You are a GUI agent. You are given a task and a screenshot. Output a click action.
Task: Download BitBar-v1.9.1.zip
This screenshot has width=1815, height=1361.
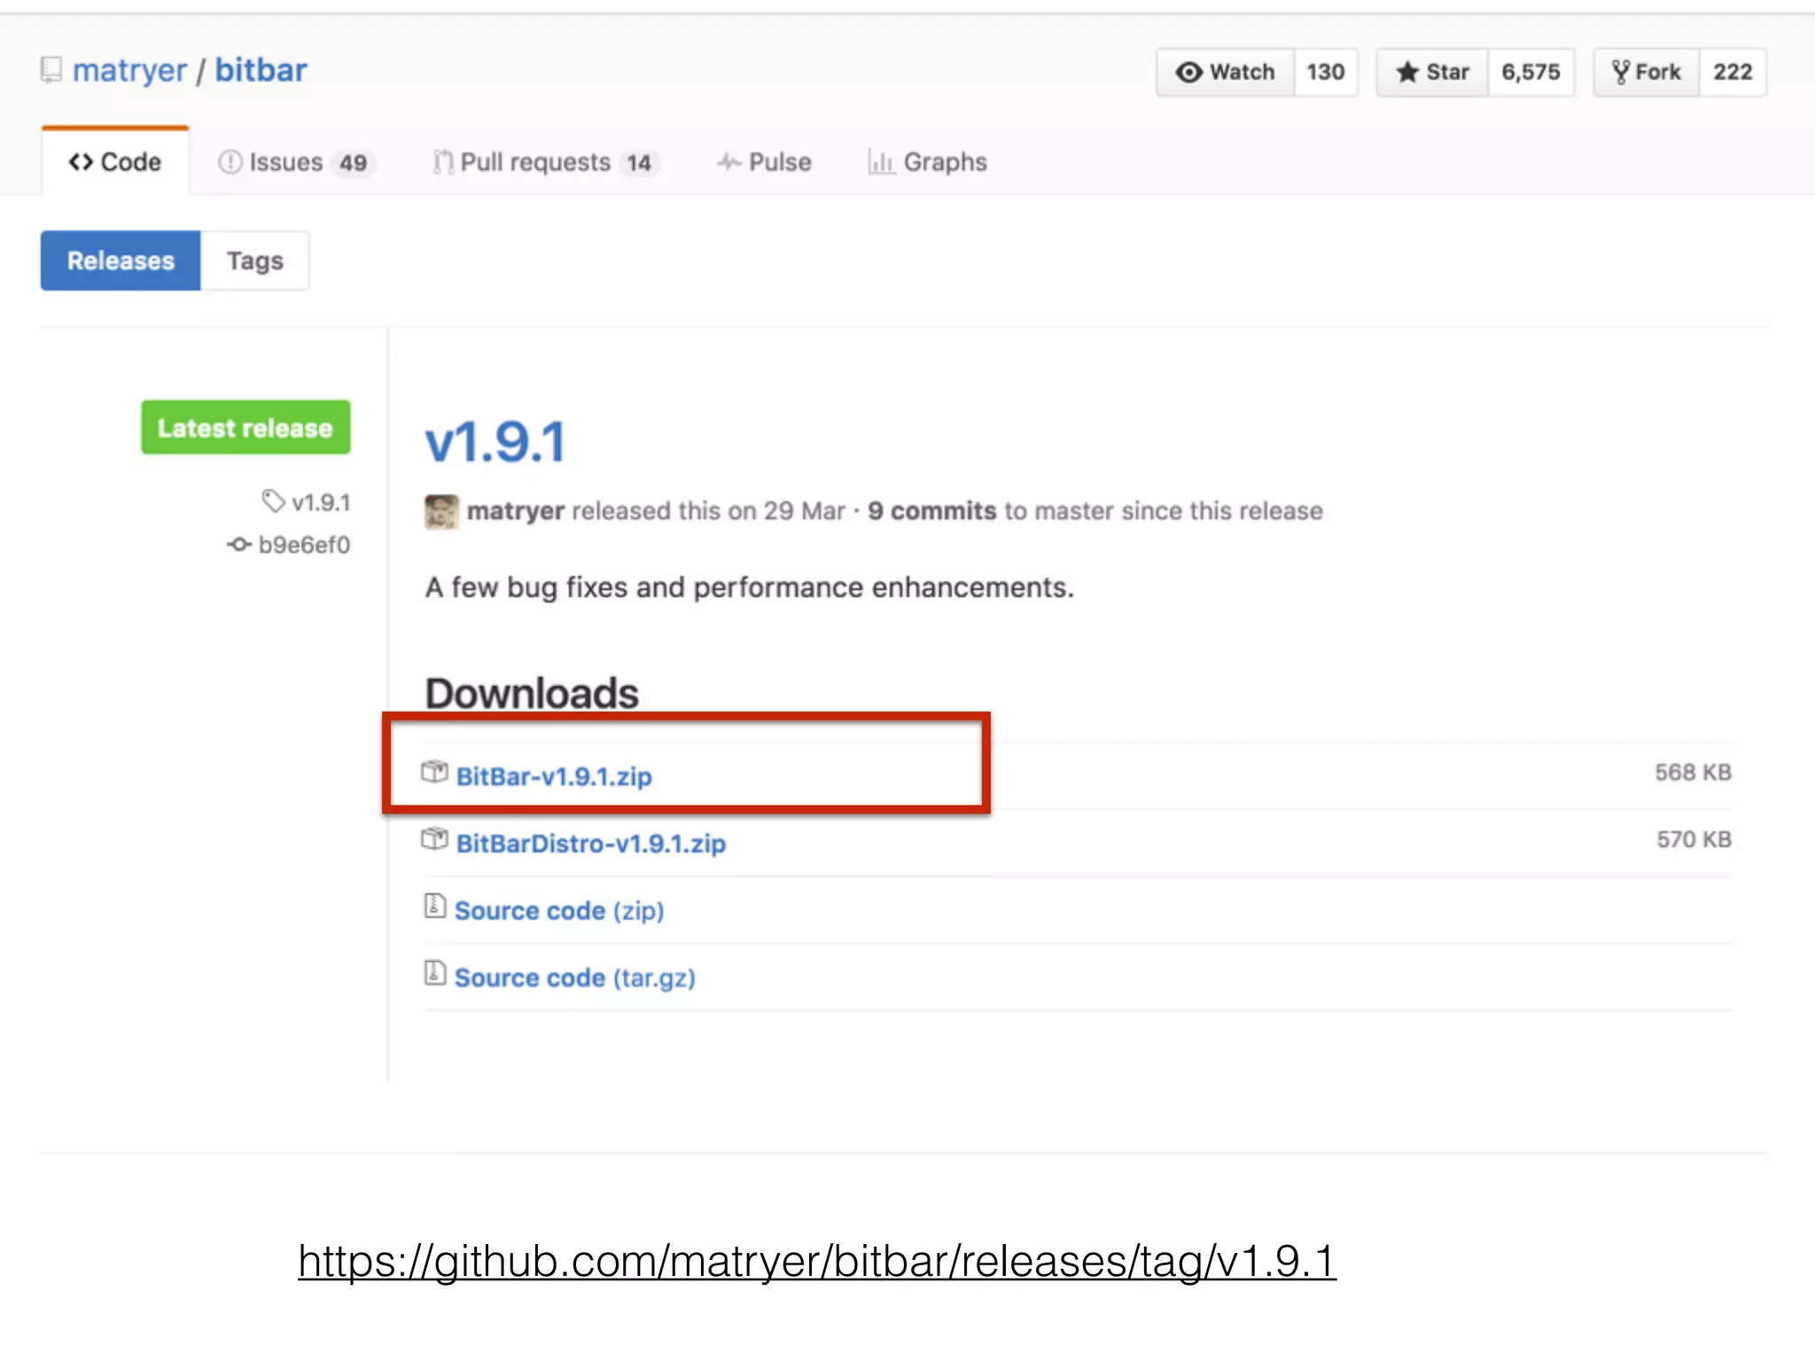tap(554, 776)
